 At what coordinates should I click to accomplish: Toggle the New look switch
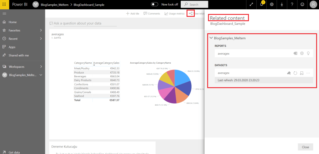(155, 4)
